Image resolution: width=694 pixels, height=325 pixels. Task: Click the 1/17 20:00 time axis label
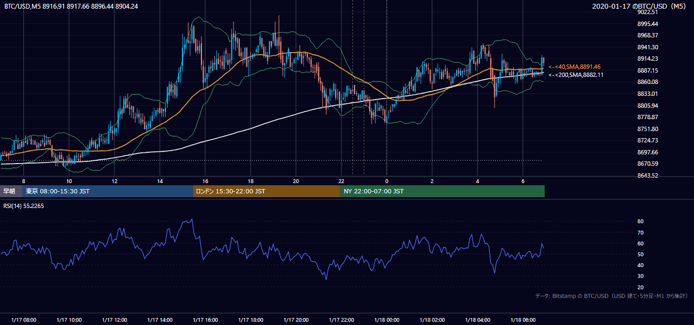pos(295,320)
